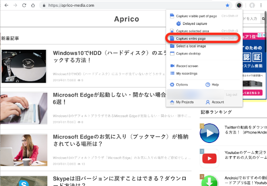Click the YouTube logo ranking thumbnail
This screenshot has height=186, width=267.
pyautogui.click(x=209, y=158)
